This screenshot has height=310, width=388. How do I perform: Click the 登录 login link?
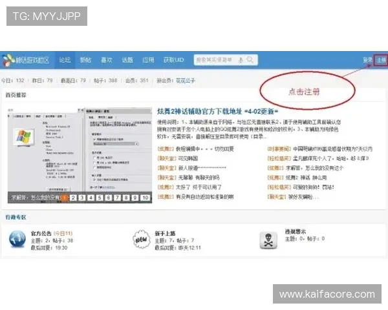pyautogui.click(x=368, y=60)
